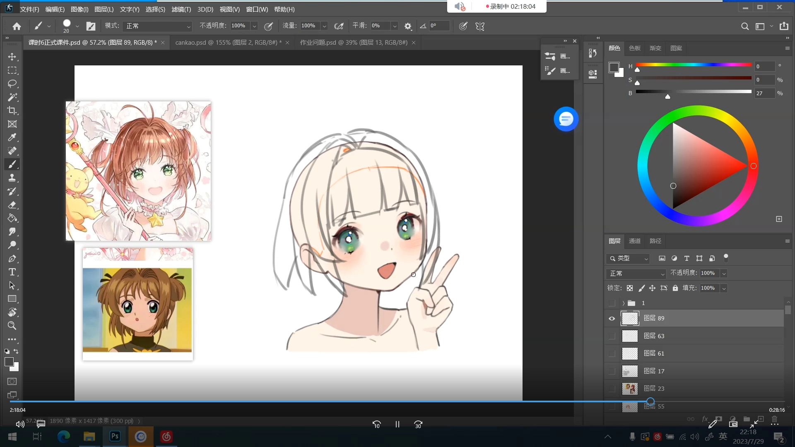Image resolution: width=795 pixels, height=447 pixels.
Task: Select the Eraser tool
Action: [12, 205]
